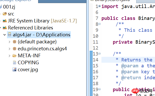
Task: Click the JRE System Library icon
Action: pyautogui.click(x=5, y=21)
